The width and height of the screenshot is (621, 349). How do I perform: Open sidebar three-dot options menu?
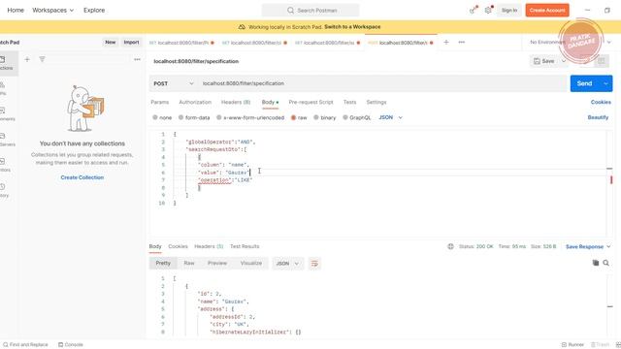tap(137, 59)
